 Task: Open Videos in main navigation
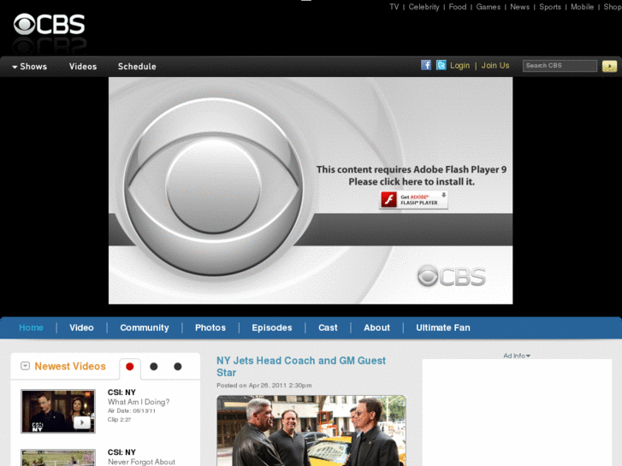83,66
